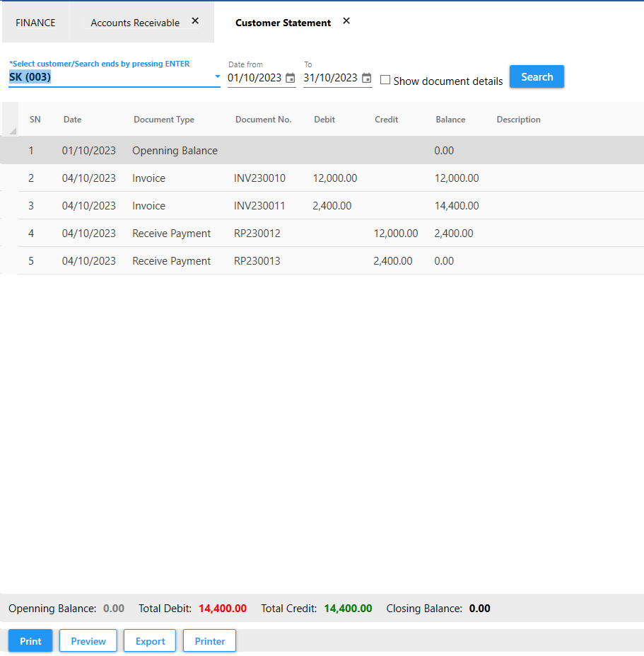Select the Receive Payment RP230013 row
The width and height of the screenshot is (644, 656).
(x=257, y=261)
